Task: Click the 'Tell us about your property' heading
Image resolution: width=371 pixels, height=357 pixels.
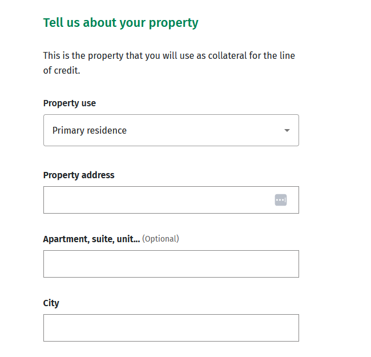Action: (x=120, y=23)
